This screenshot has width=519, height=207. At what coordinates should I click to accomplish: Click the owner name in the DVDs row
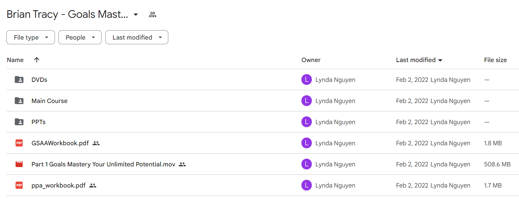pyautogui.click(x=335, y=80)
